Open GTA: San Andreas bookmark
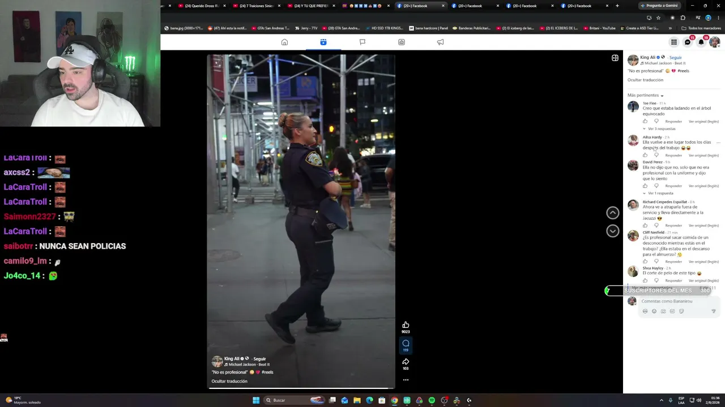 tap(270, 28)
